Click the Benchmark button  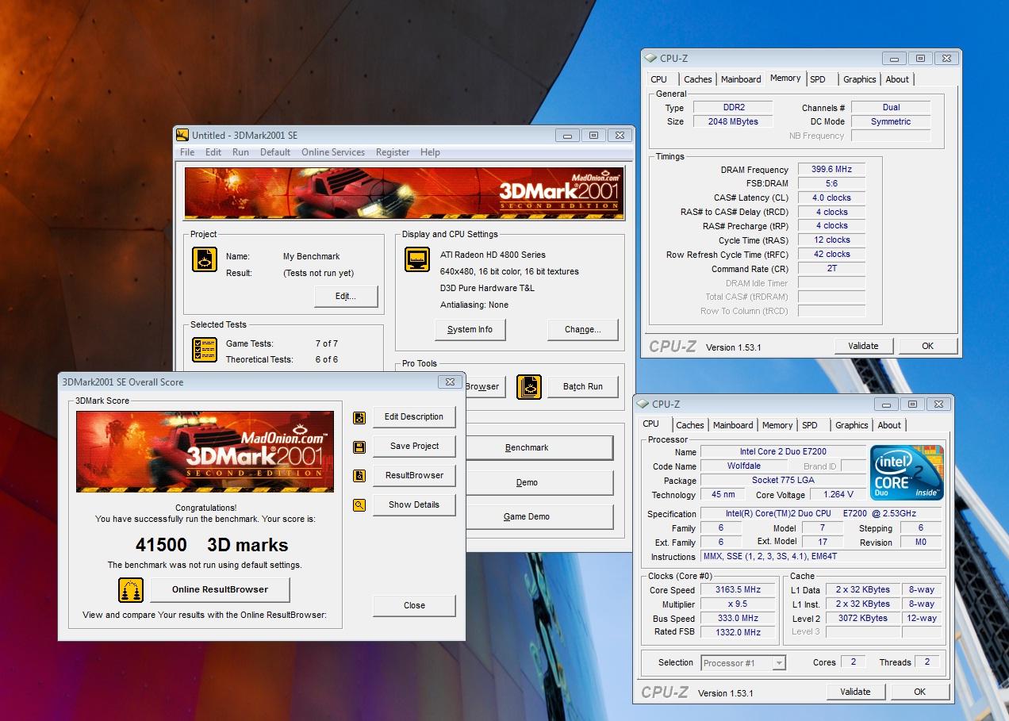tap(539, 448)
